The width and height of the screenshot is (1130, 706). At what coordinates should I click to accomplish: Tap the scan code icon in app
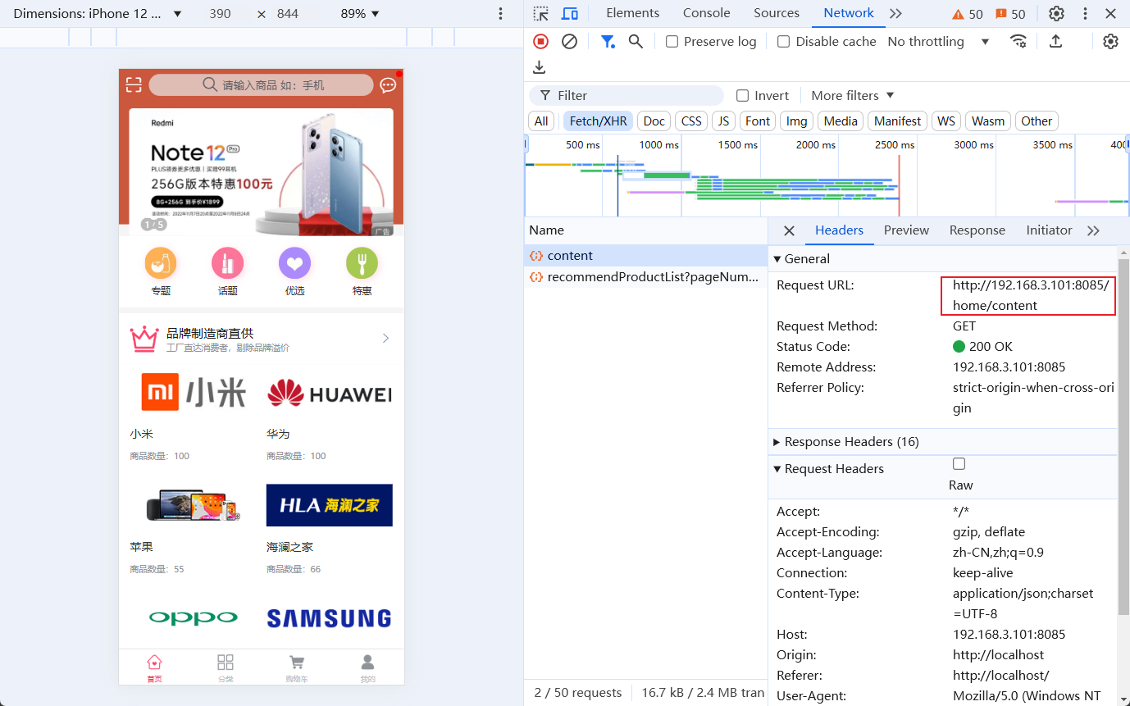(134, 84)
